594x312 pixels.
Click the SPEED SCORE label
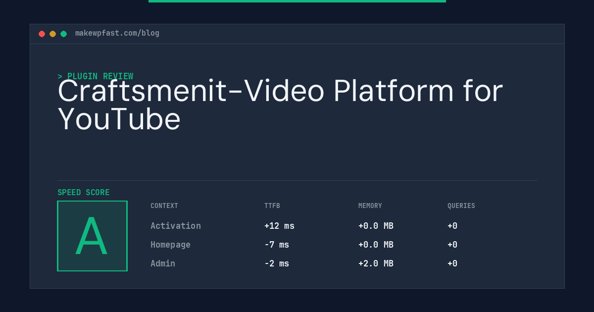coord(84,193)
